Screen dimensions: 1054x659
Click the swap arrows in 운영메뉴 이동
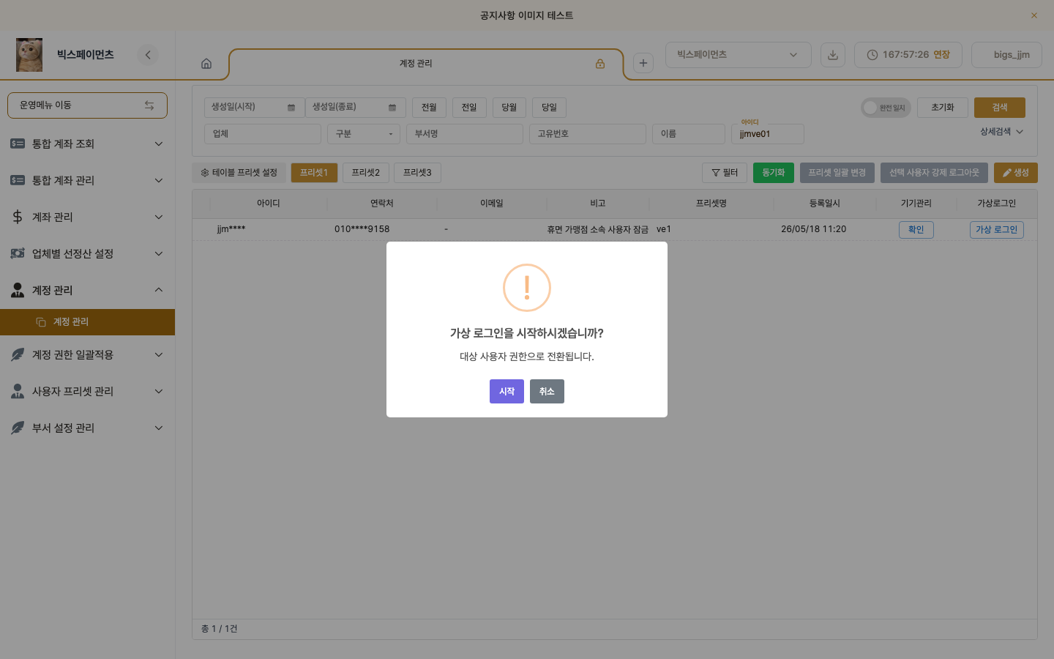[149, 105]
